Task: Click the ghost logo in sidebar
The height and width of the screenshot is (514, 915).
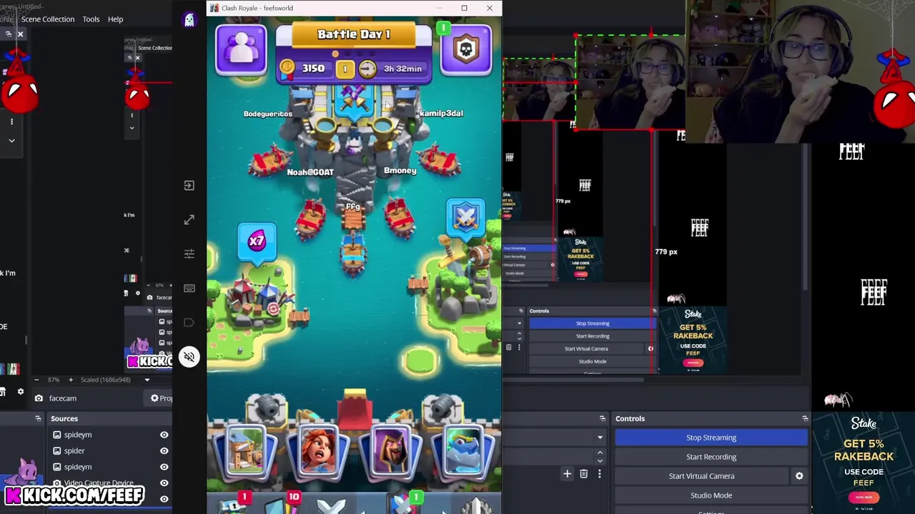Action: click(x=189, y=20)
